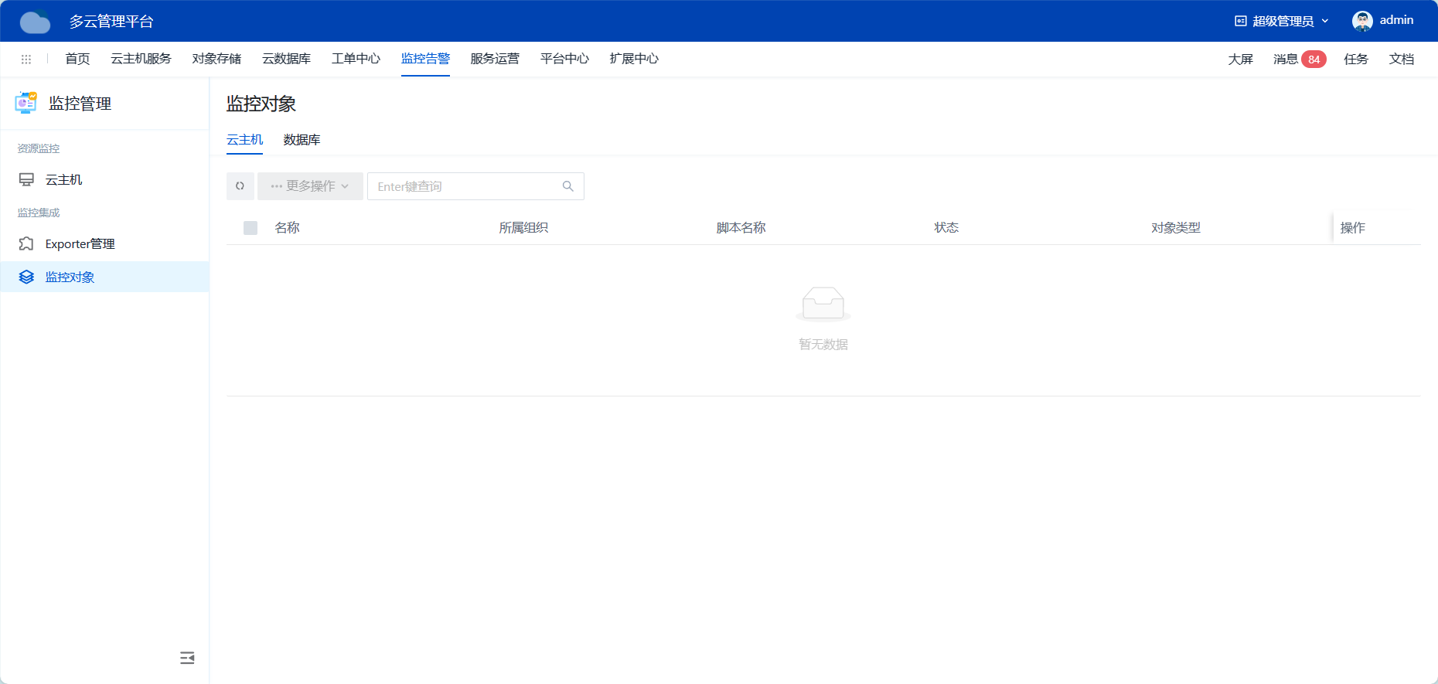The width and height of the screenshot is (1438, 684).
Task: Go to 工单中心 in navigation
Action: [356, 59]
